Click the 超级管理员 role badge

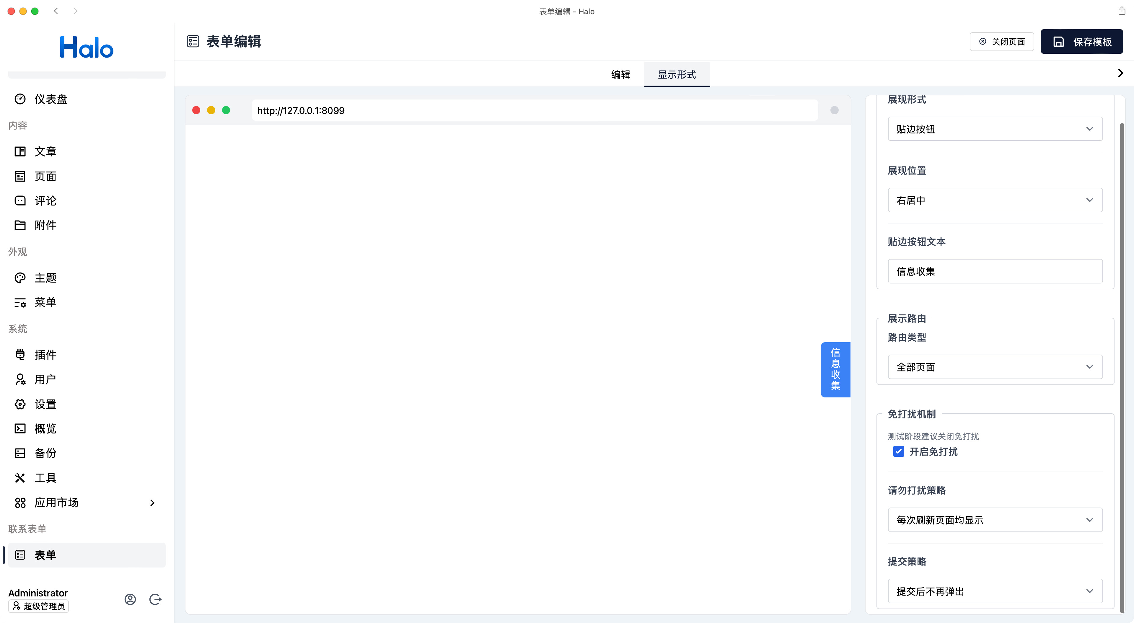(x=38, y=606)
